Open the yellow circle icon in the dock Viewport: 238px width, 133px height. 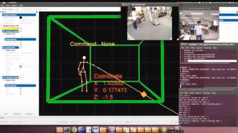(164, 130)
